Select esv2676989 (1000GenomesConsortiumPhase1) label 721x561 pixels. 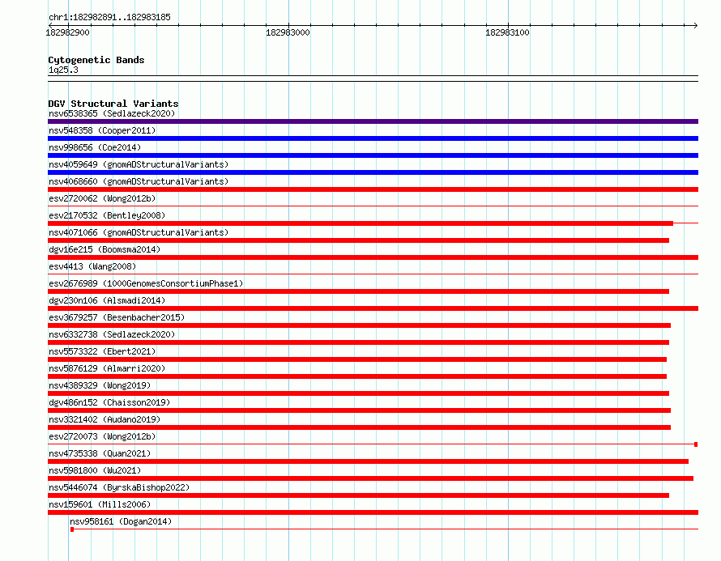point(146,283)
